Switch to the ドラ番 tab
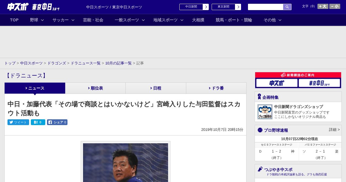 [216, 88]
